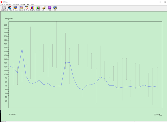Open the purple ヘルプ book icon
This screenshot has height=122, width=167.
click(x=50, y=8)
